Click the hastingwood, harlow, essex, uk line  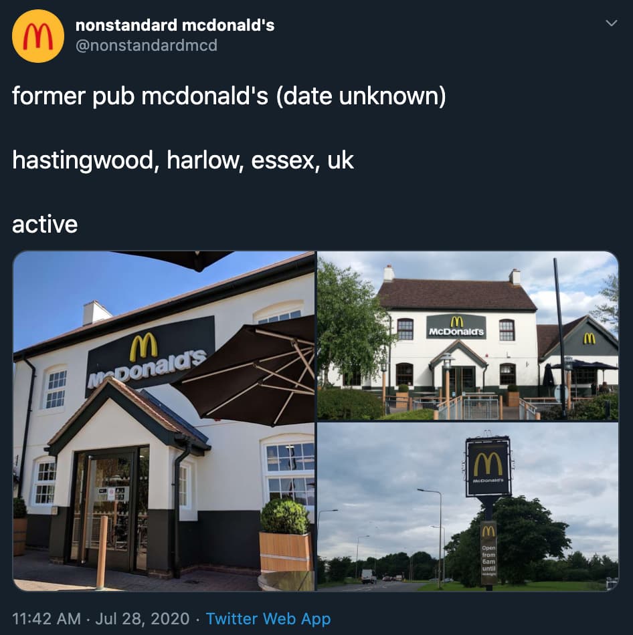[x=183, y=160]
